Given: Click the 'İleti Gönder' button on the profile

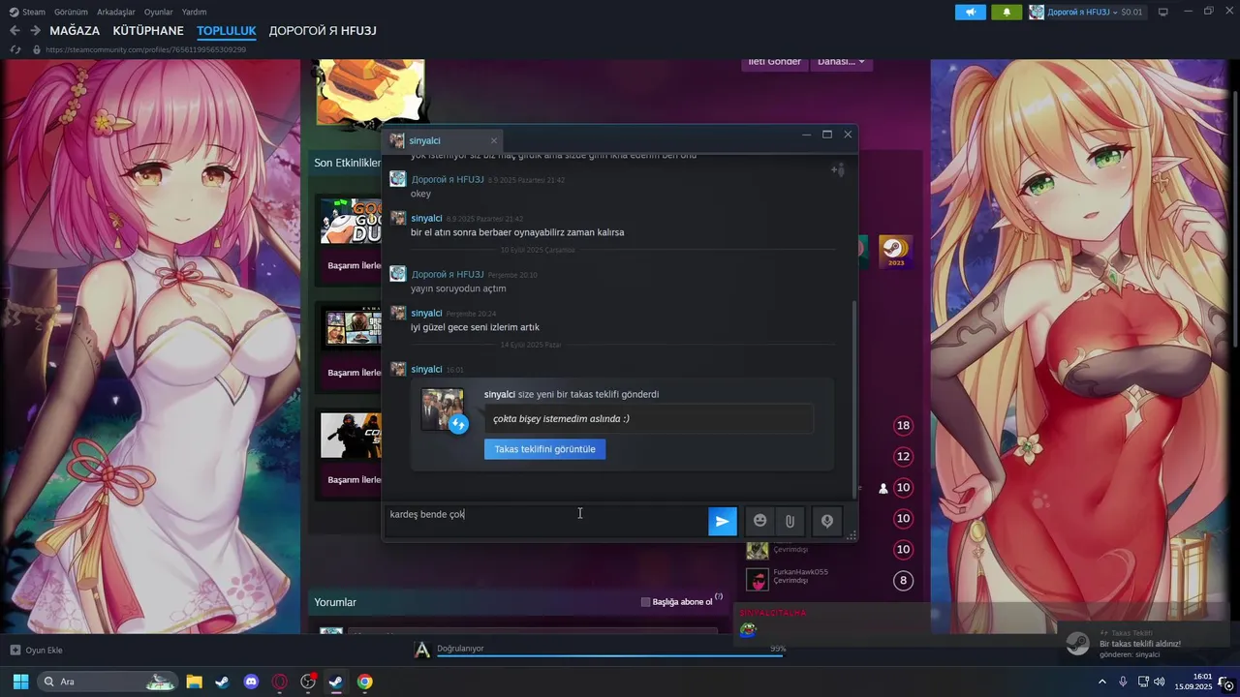Looking at the screenshot, I should (774, 61).
